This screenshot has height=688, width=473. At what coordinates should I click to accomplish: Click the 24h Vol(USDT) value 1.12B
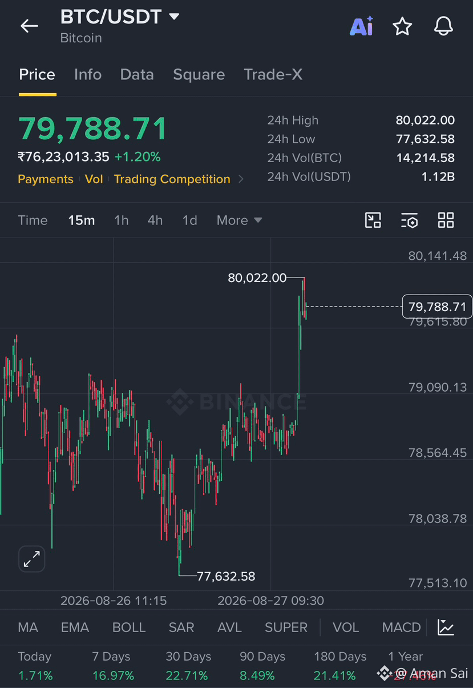point(438,177)
